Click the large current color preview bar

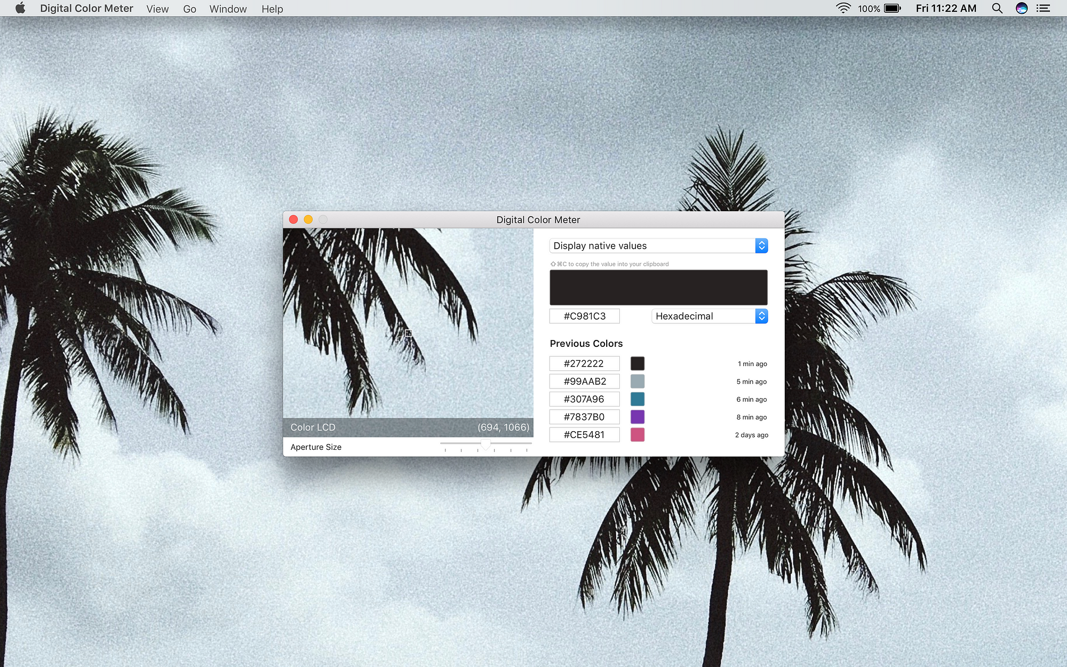click(x=658, y=288)
